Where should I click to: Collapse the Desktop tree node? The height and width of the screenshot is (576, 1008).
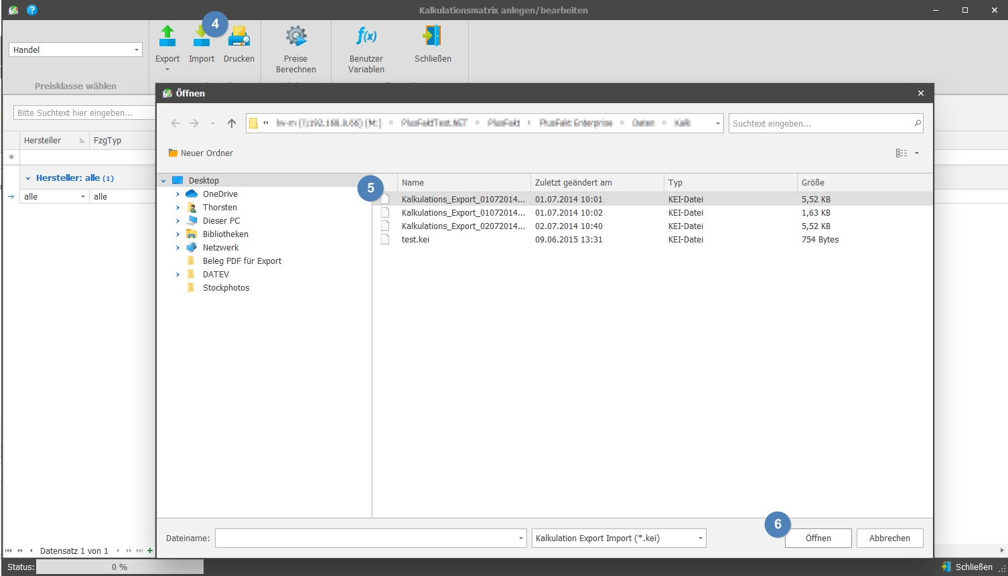point(163,181)
